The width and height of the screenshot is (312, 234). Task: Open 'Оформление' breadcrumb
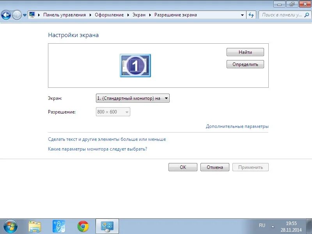[x=109, y=15]
